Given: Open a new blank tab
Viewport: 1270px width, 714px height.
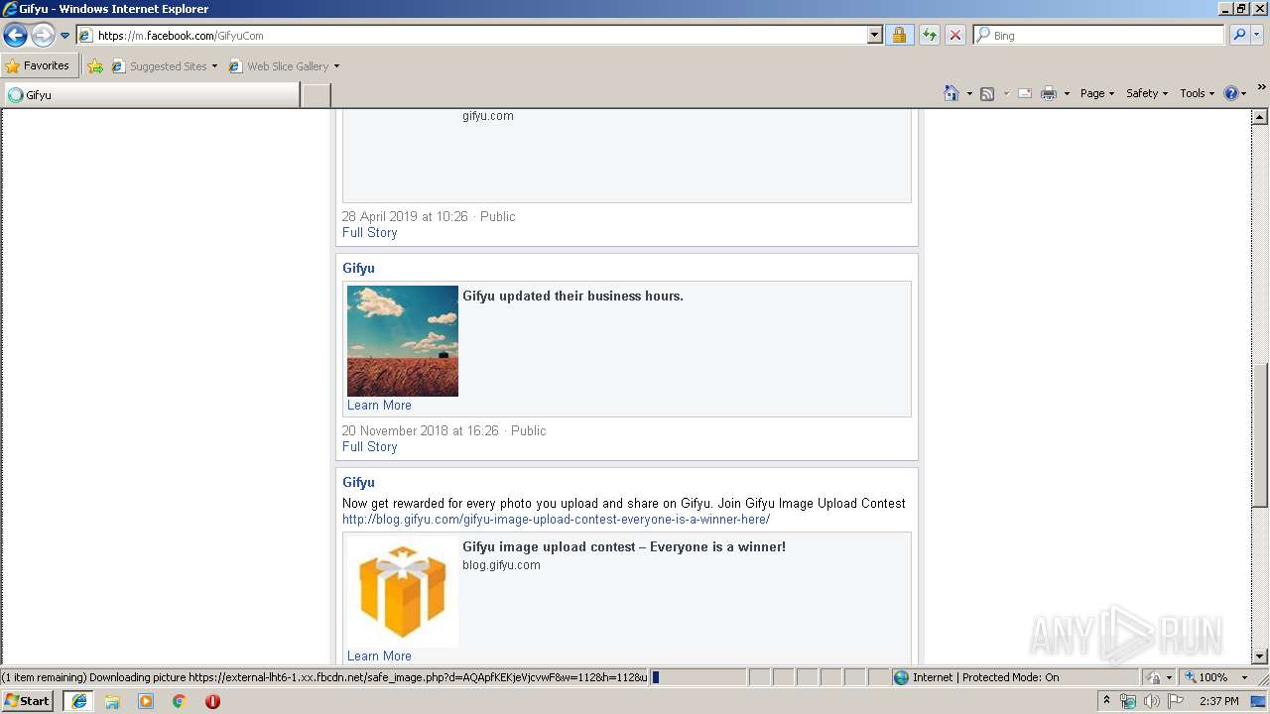Looking at the screenshot, I should (x=316, y=95).
